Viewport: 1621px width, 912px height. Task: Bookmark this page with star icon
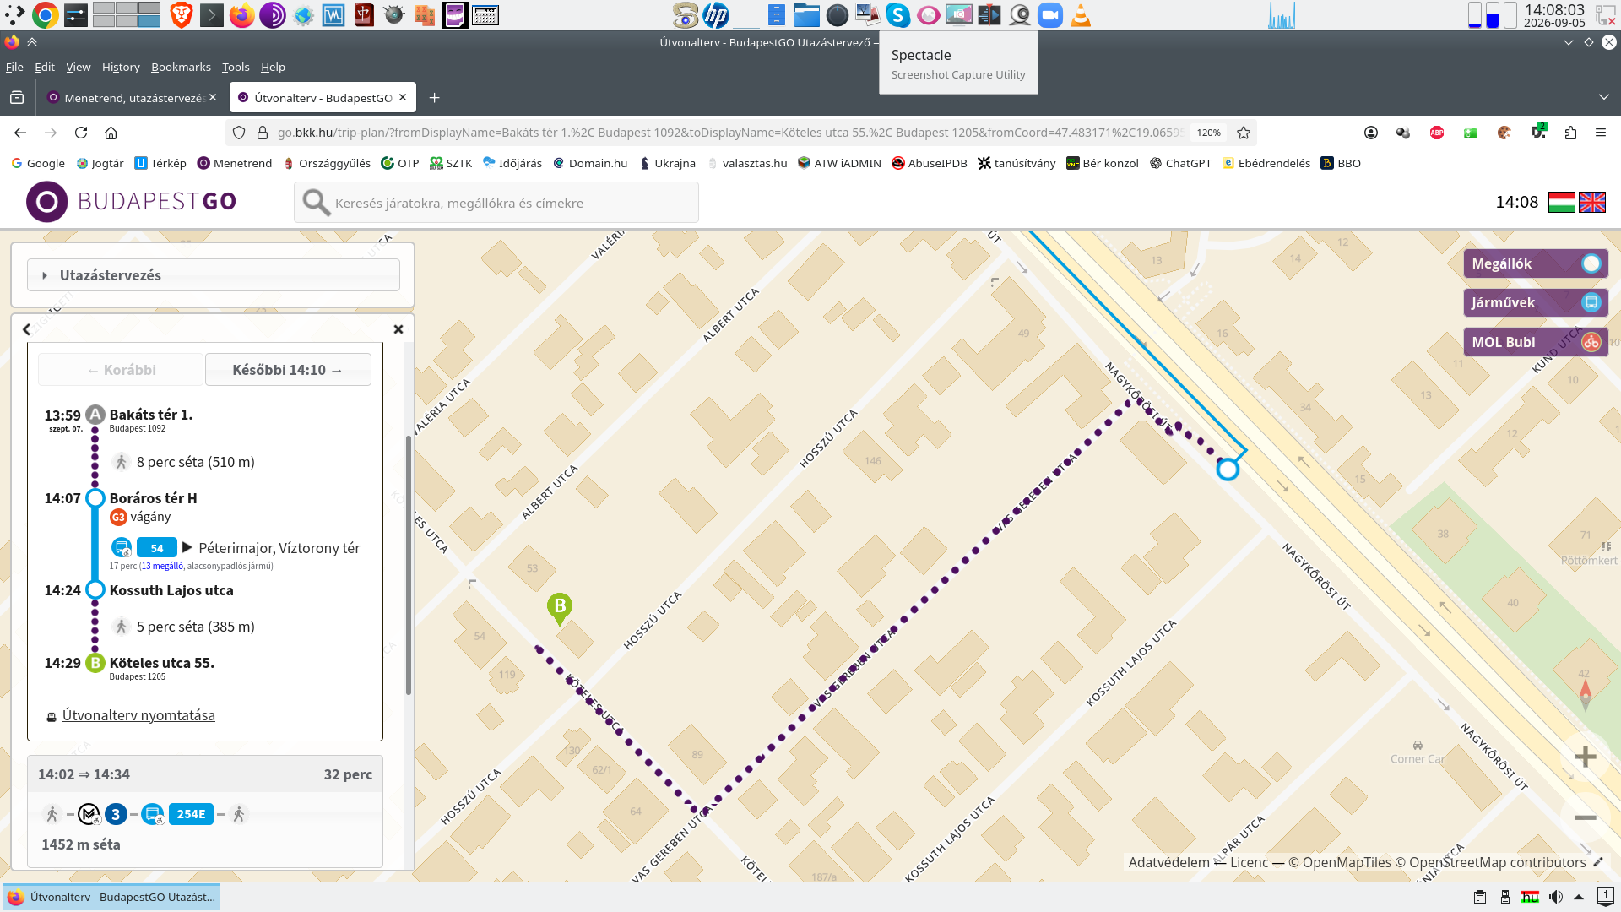1243,133
